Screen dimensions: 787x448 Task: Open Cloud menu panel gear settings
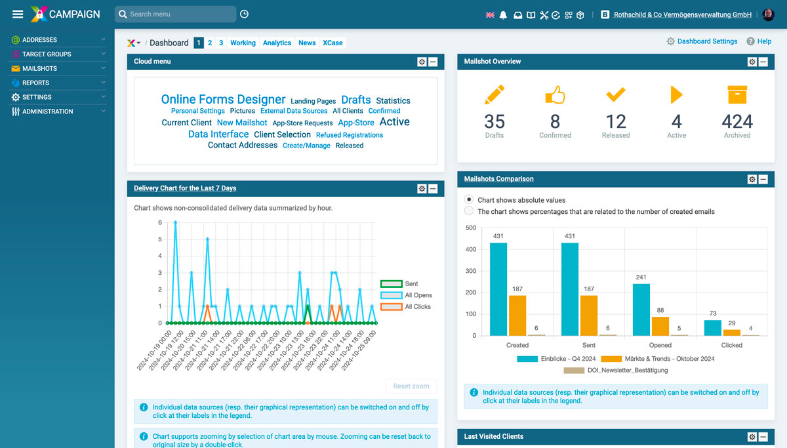(422, 62)
